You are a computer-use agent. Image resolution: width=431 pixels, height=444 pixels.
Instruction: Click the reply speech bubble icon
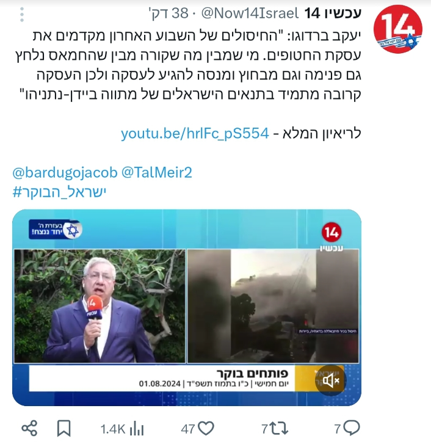(x=351, y=428)
